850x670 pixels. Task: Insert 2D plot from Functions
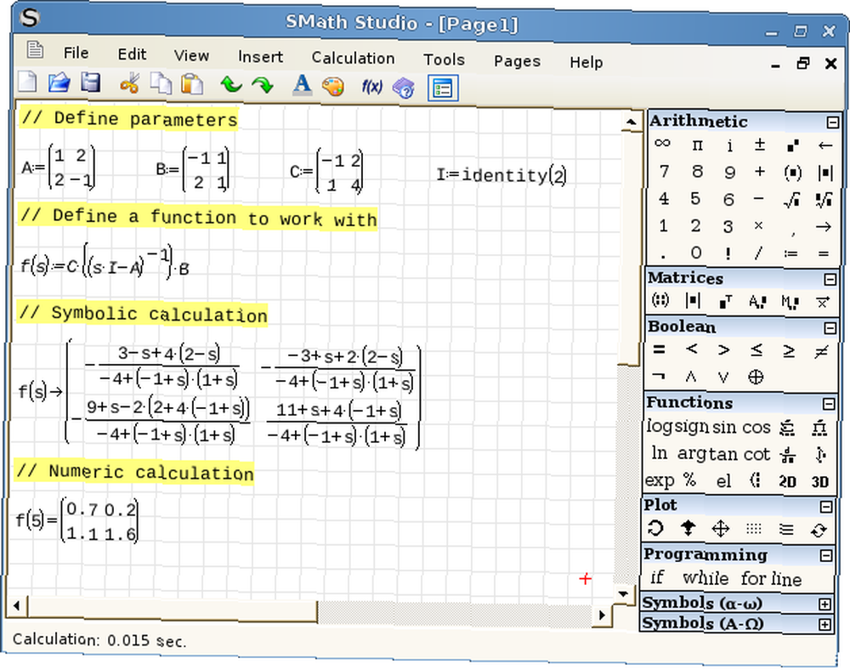[x=787, y=480]
